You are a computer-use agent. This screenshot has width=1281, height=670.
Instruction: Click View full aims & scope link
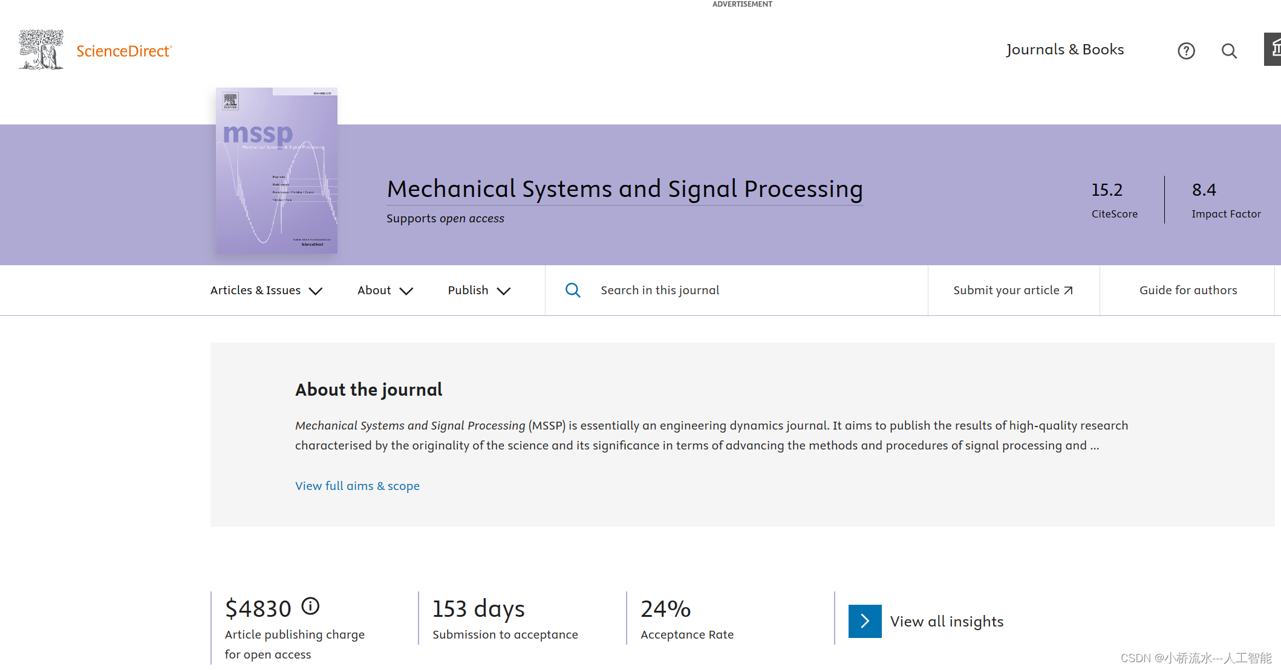click(357, 486)
